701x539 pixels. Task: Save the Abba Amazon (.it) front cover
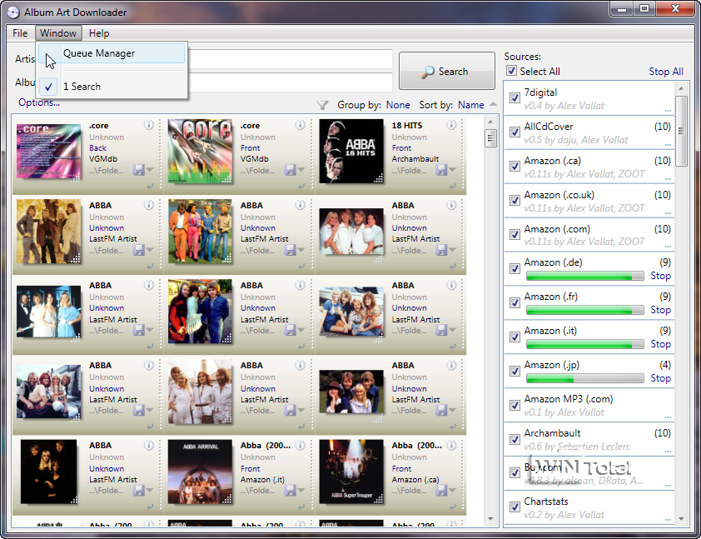291,490
